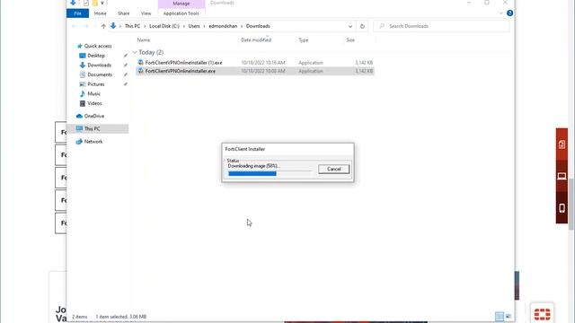Click the pin icon next to Downloads
Screen dimensions: 575x323
point(126,65)
